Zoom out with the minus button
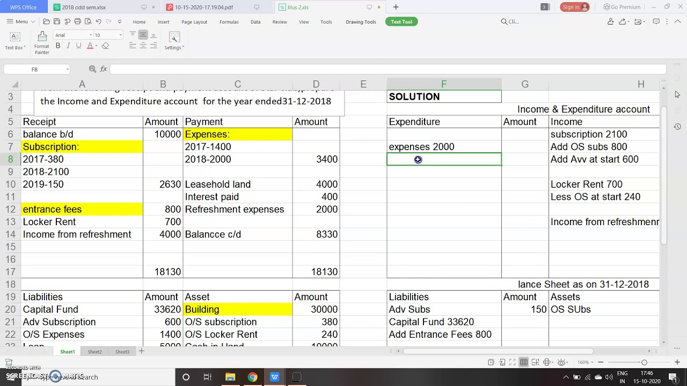This screenshot has height=386, width=687. 601,362
